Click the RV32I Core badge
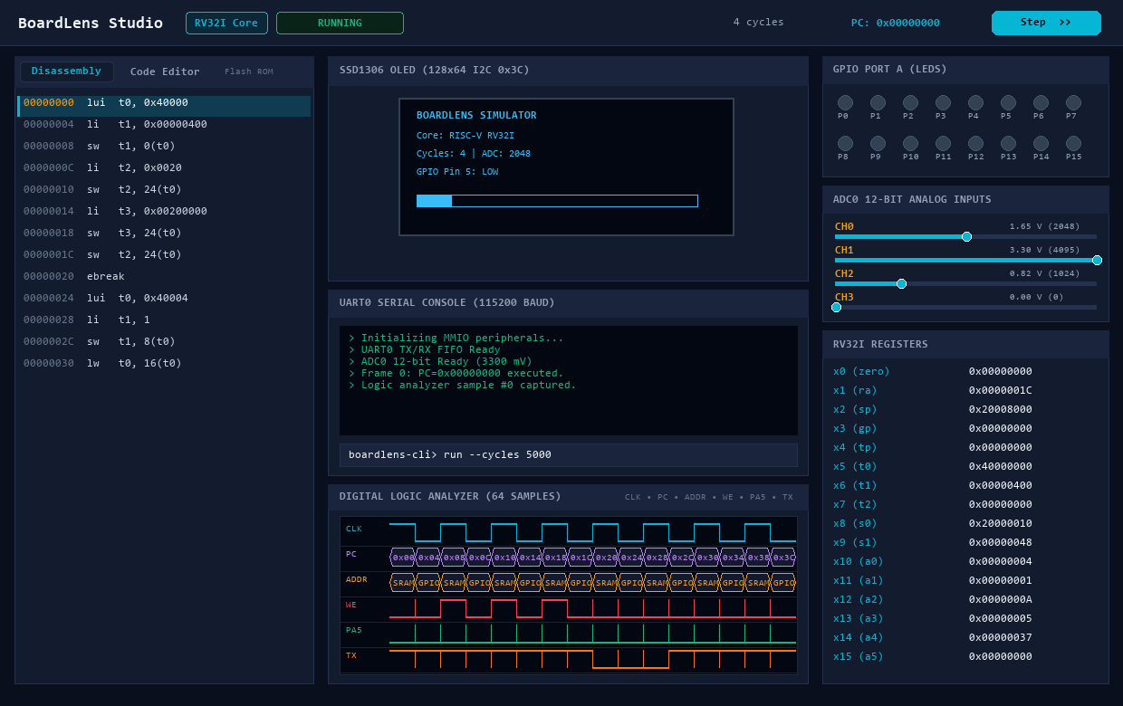1123x706 pixels. tap(226, 23)
